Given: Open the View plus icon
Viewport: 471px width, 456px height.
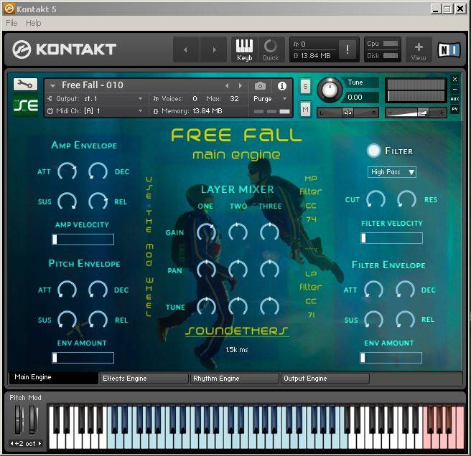Looking at the screenshot, I should pos(419,49).
